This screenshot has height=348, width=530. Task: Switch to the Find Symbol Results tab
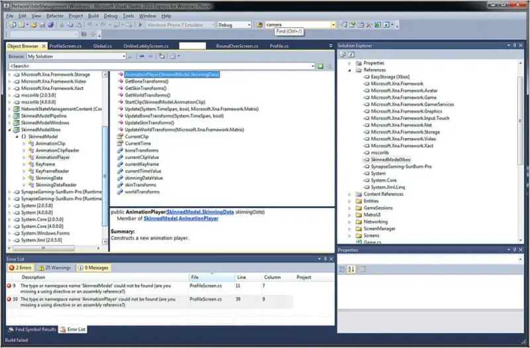click(32, 329)
